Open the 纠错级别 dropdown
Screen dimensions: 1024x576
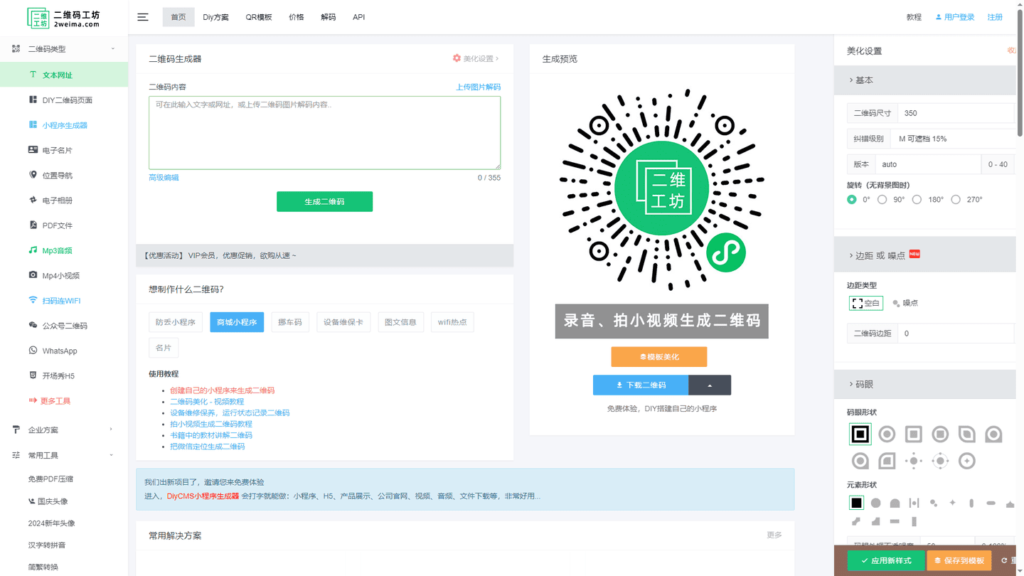pos(953,139)
